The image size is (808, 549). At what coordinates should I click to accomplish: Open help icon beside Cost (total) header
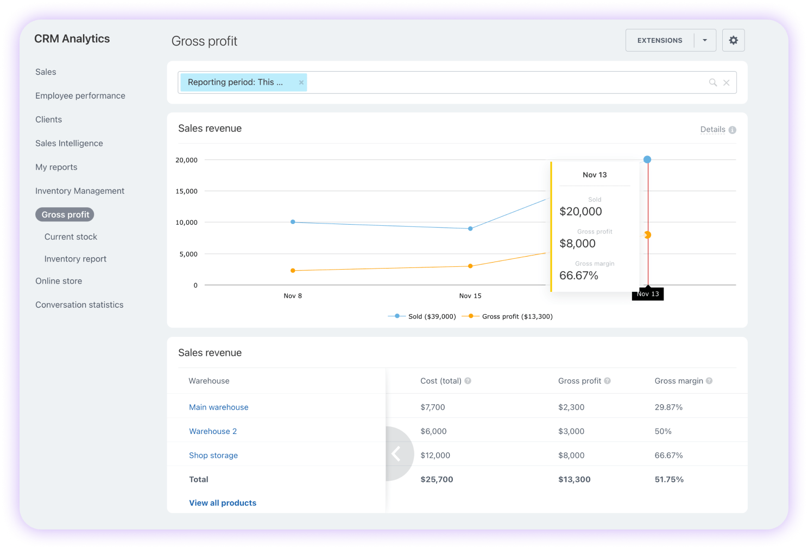tap(466, 381)
